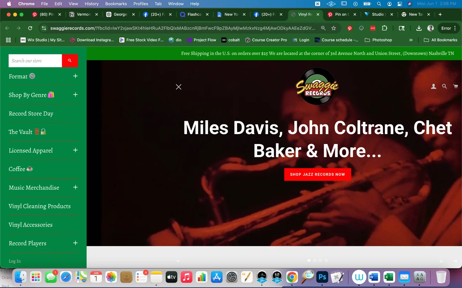The width and height of the screenshot is (462, 288).
Task: Open the Profiles menu in the menu bar
Action: coord(141,4)
